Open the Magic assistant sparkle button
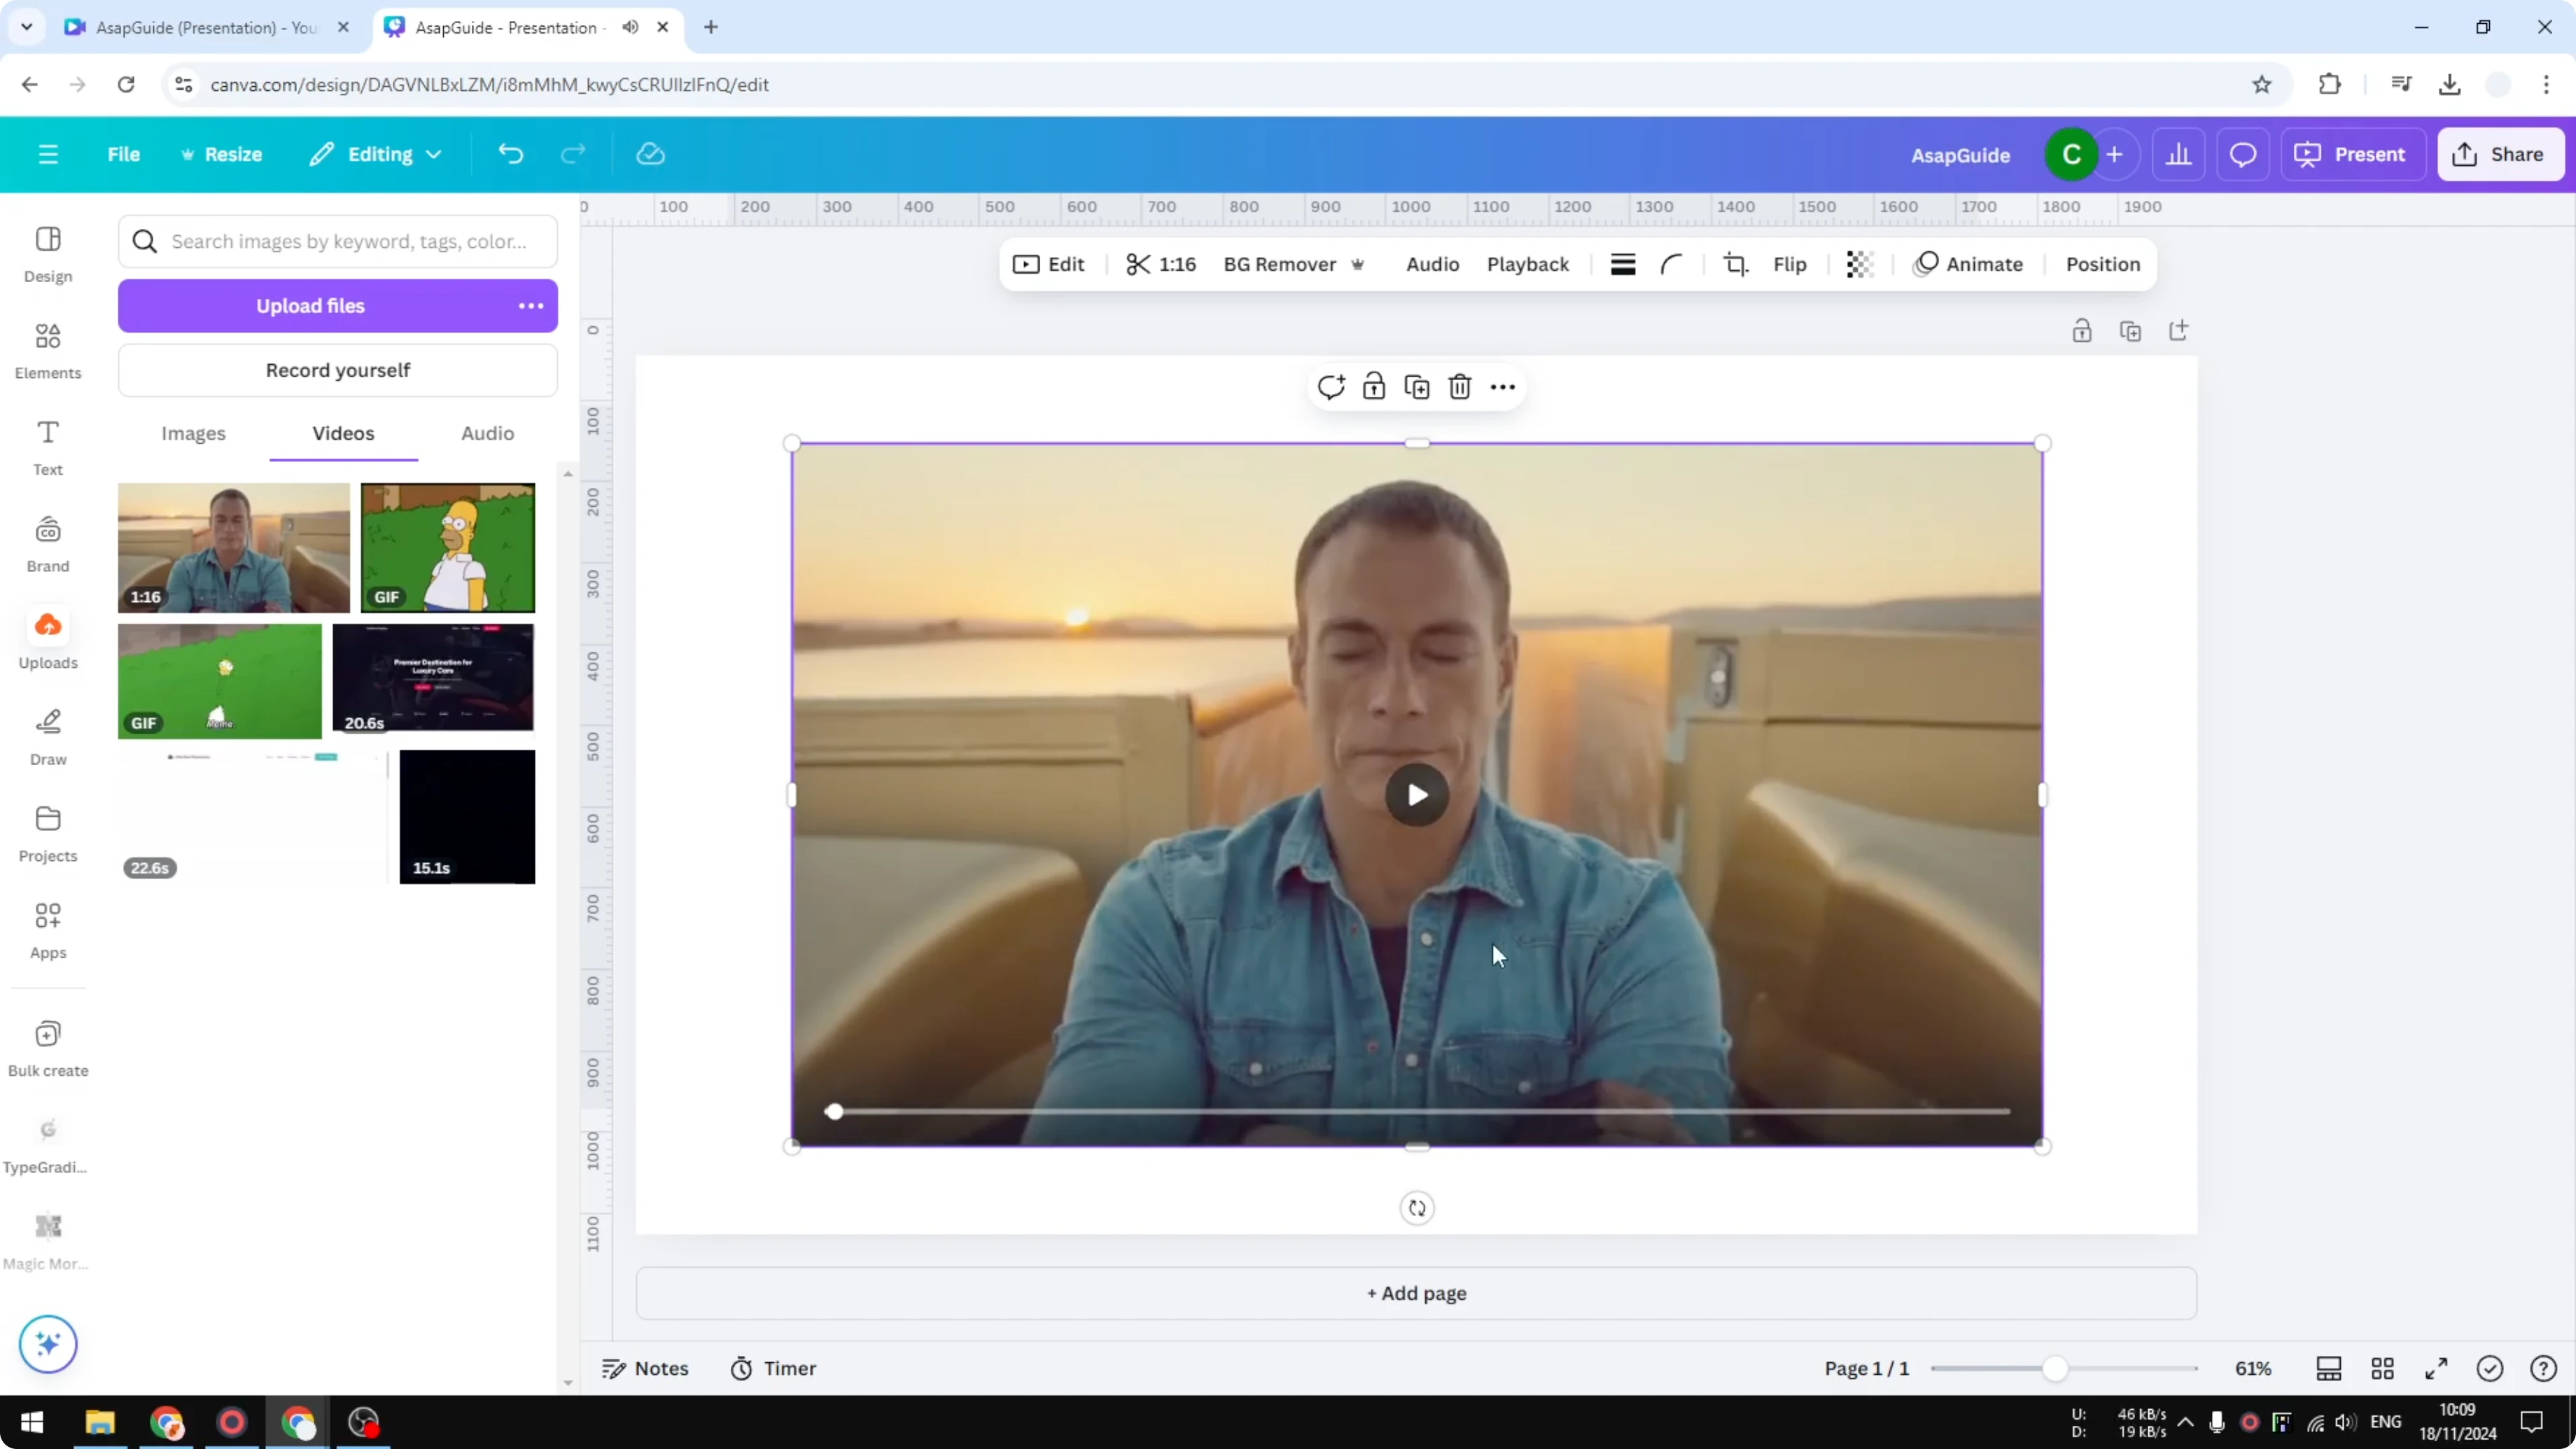2576x1449 pixels. click(47, 1344)
